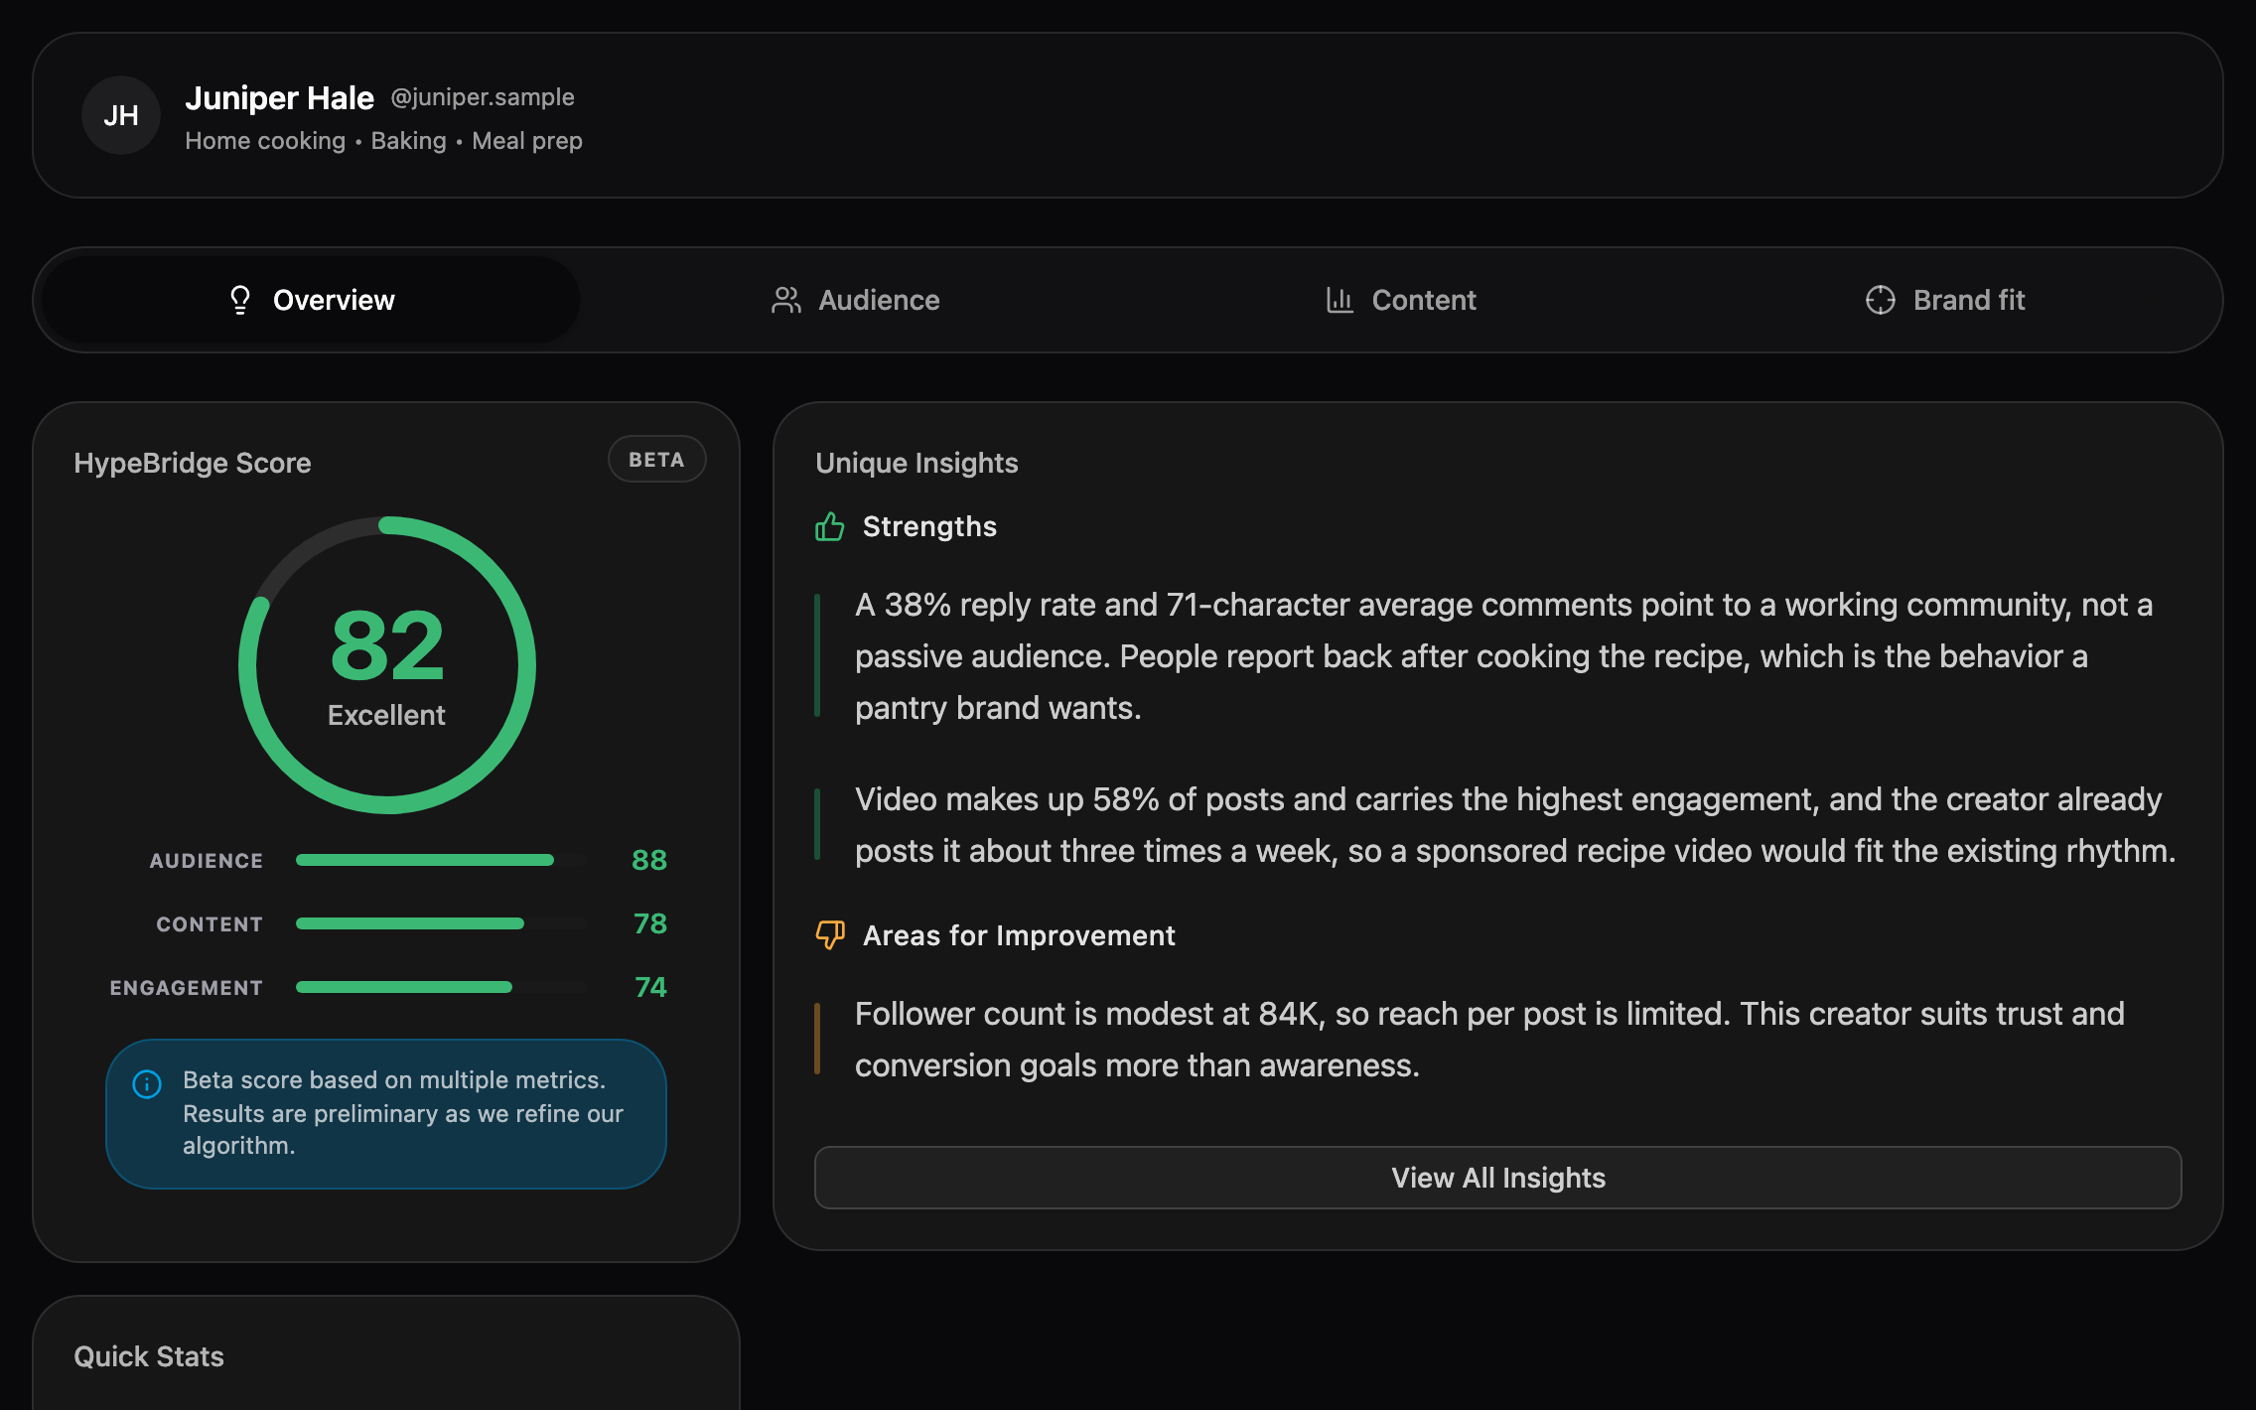The image size is (2256, 1410).
Task: Click the info icon in beta notice
Action: [x=147, y=1084]
